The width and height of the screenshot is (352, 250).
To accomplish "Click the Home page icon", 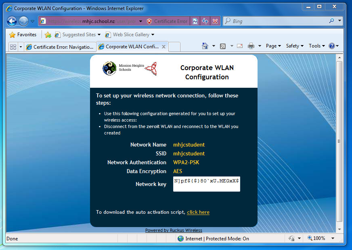I will pyautogui.click(x=205, y=46).
